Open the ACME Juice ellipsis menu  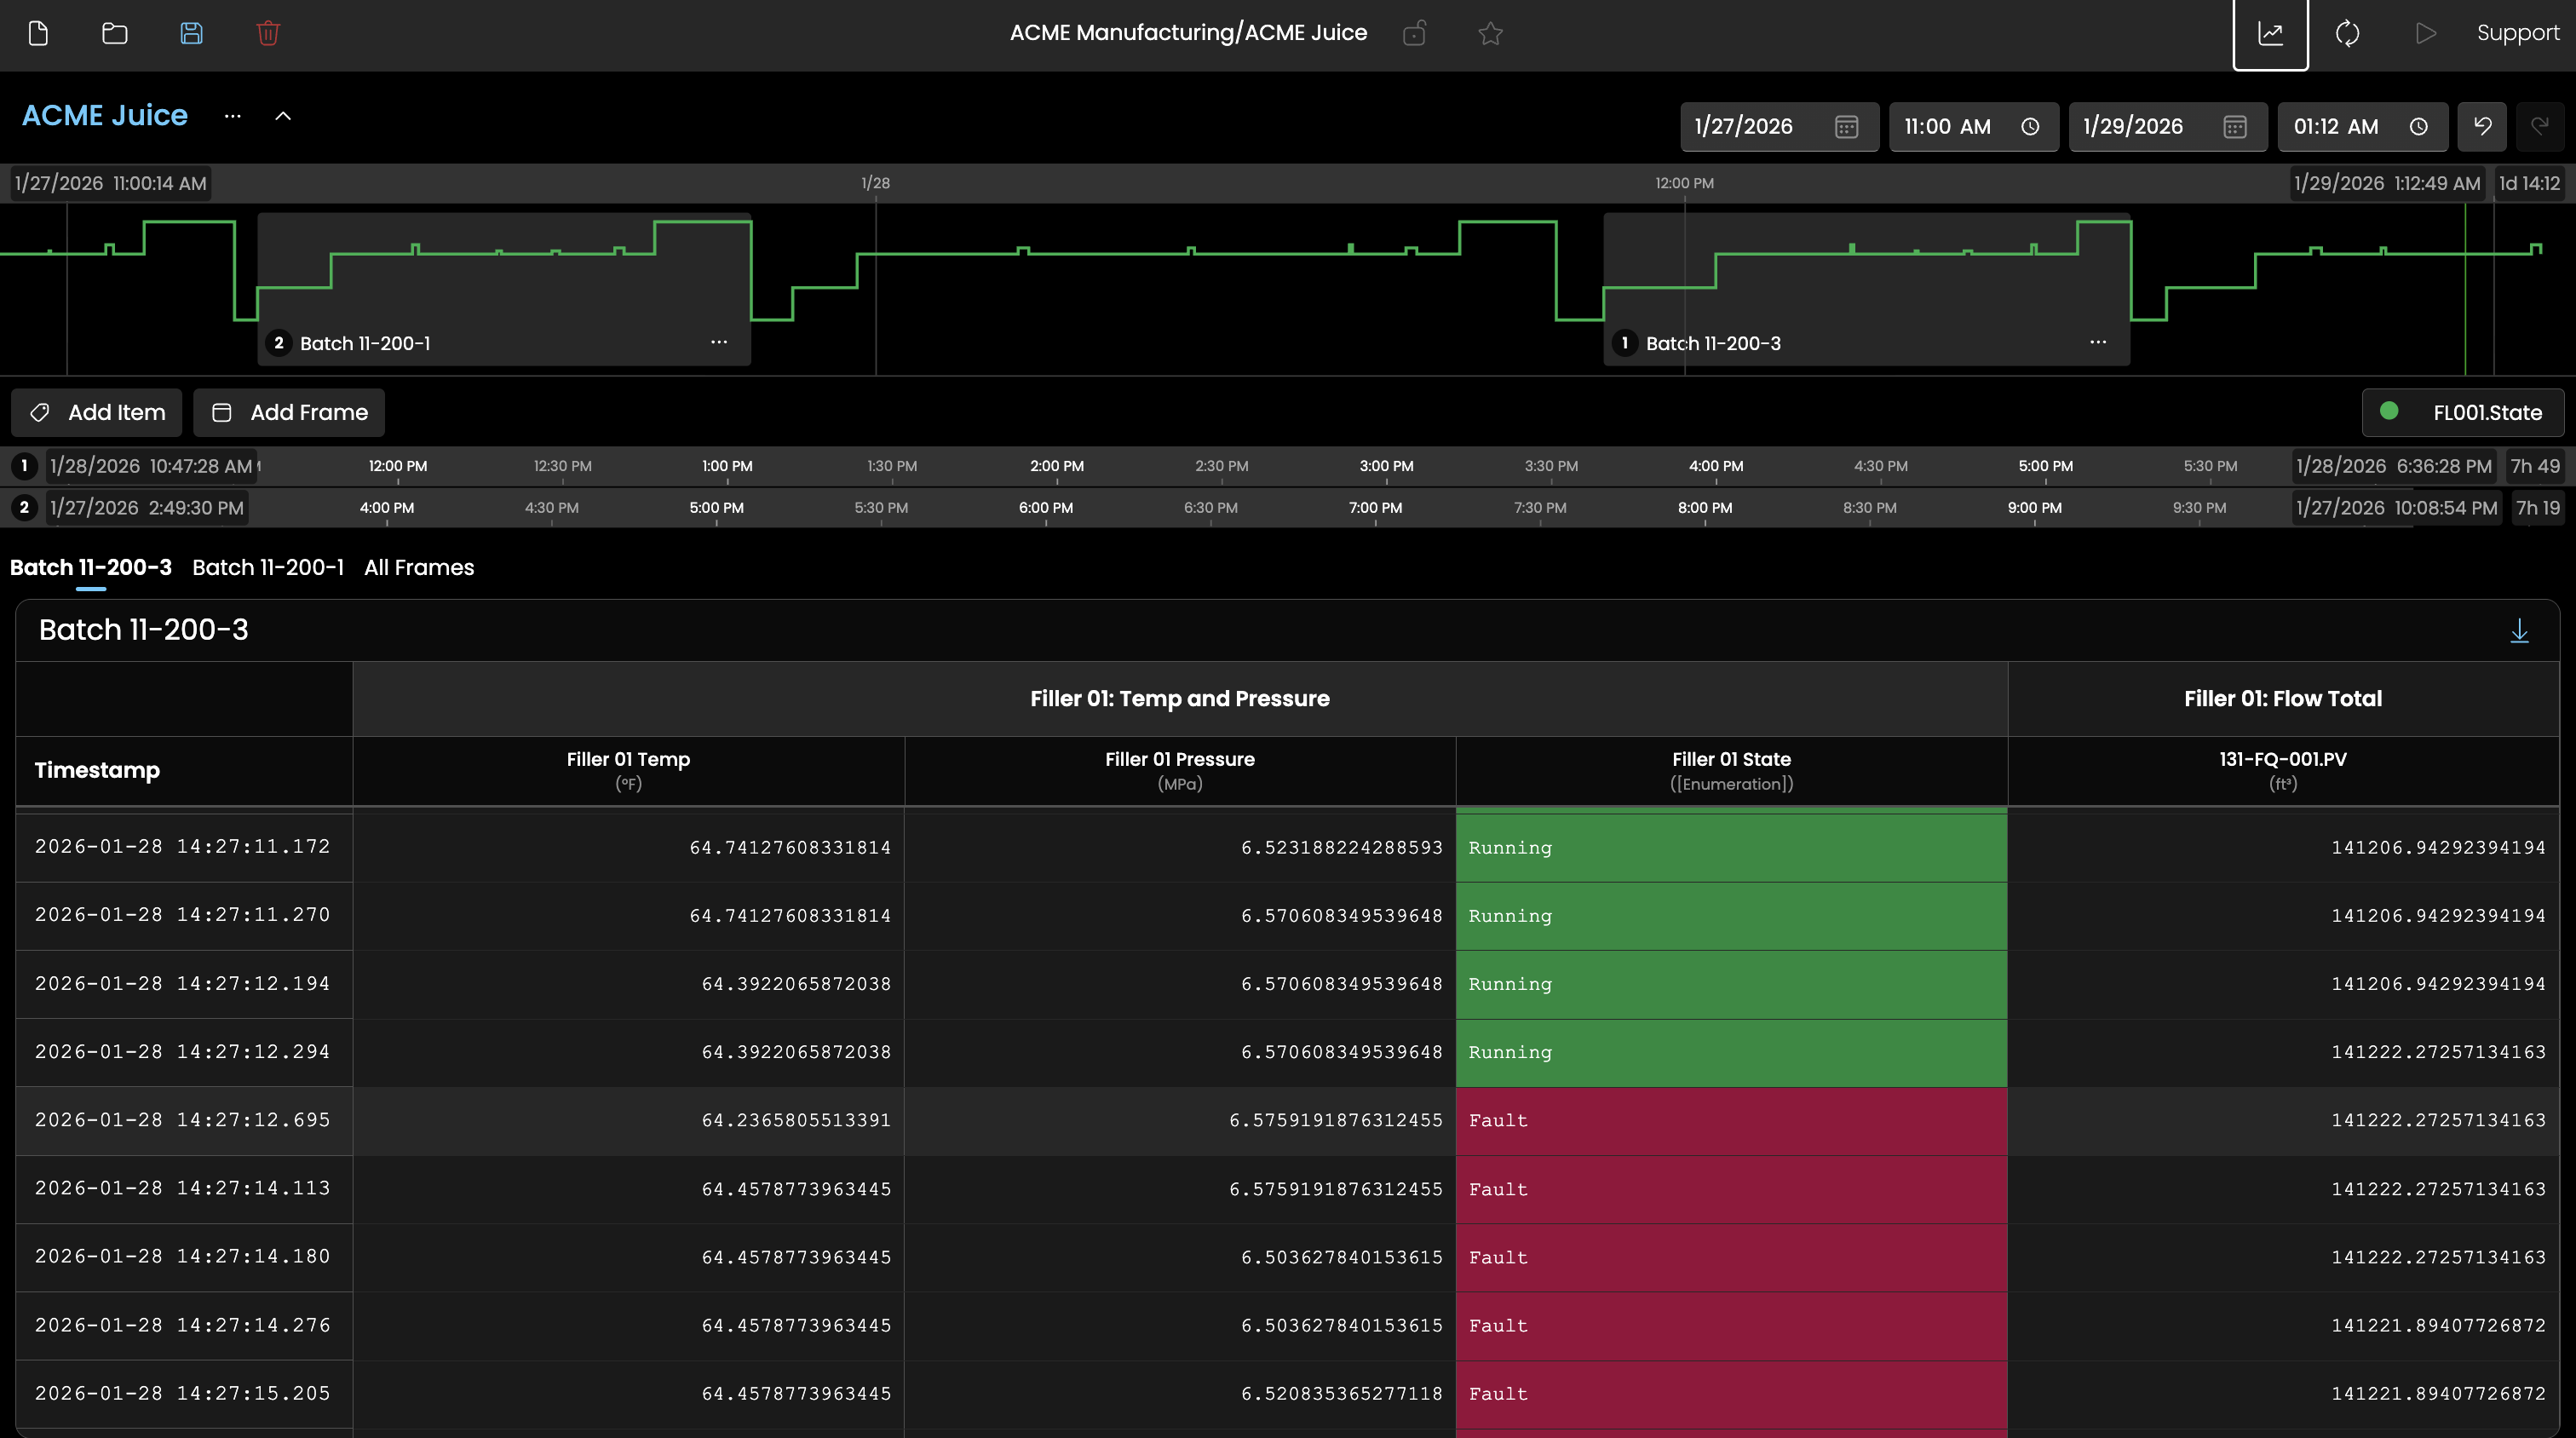coord(233,116)
